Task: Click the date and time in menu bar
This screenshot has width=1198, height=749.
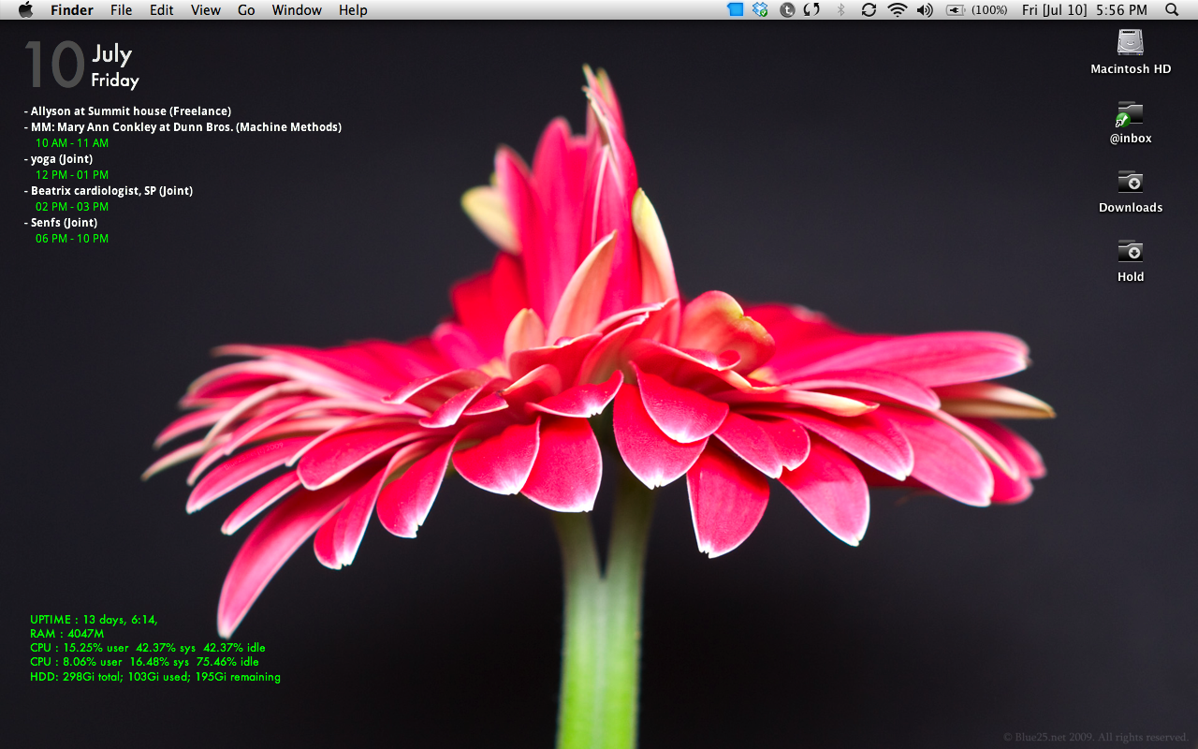Action: pos(1084,10)
